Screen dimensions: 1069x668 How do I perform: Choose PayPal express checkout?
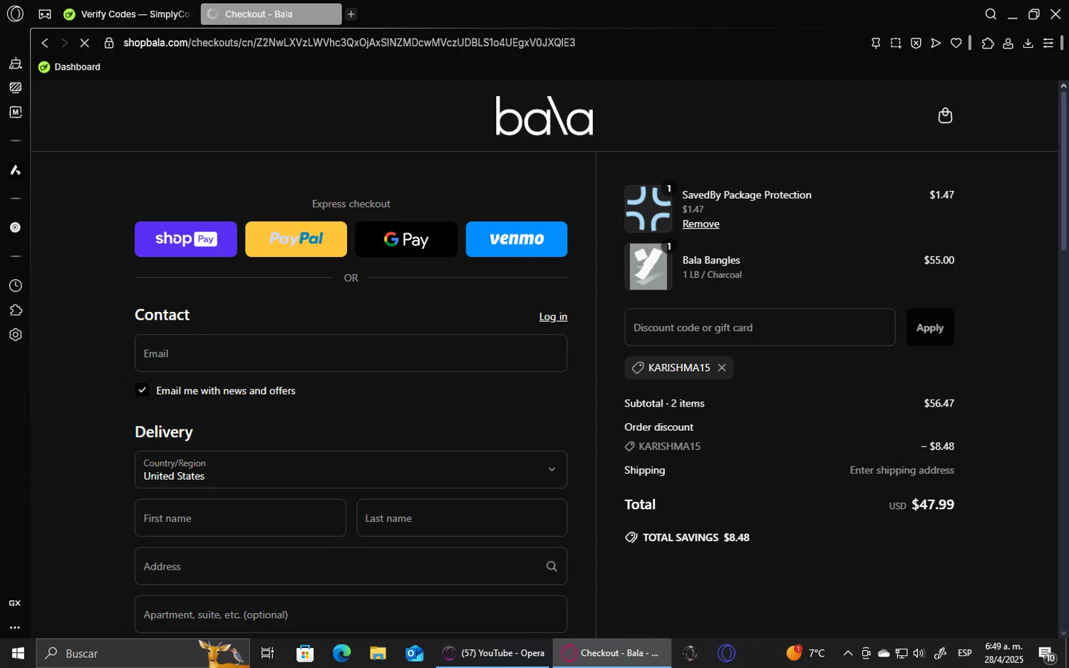(296, 239)
